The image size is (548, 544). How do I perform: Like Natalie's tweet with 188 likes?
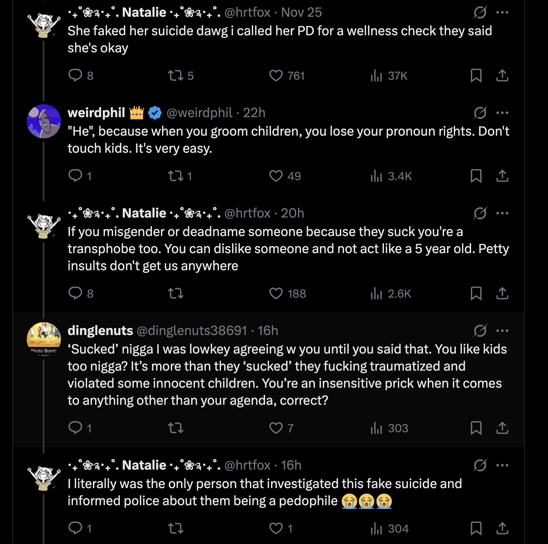point(276,293)
